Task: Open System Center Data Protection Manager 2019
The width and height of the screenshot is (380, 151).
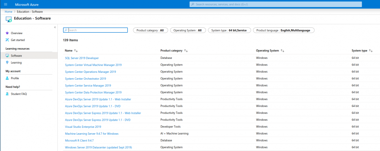Action: point(93,93)
